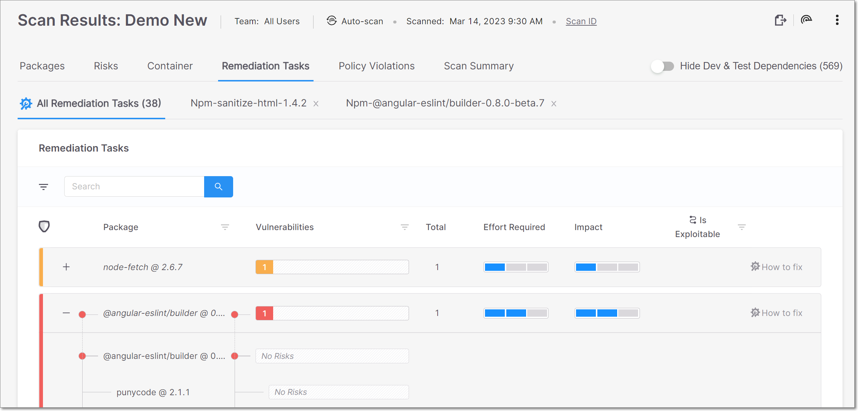The height and width of the screenshot is (411, 858).
Task: Click node-fetch Effort Required bar
Action: pos(516,267)
